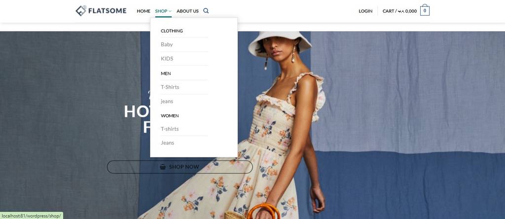Open the cart bag icon

pos(425,10)
